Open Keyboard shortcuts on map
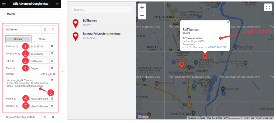Viewport: 276px width, 123px height. click(x=196, y=118)
